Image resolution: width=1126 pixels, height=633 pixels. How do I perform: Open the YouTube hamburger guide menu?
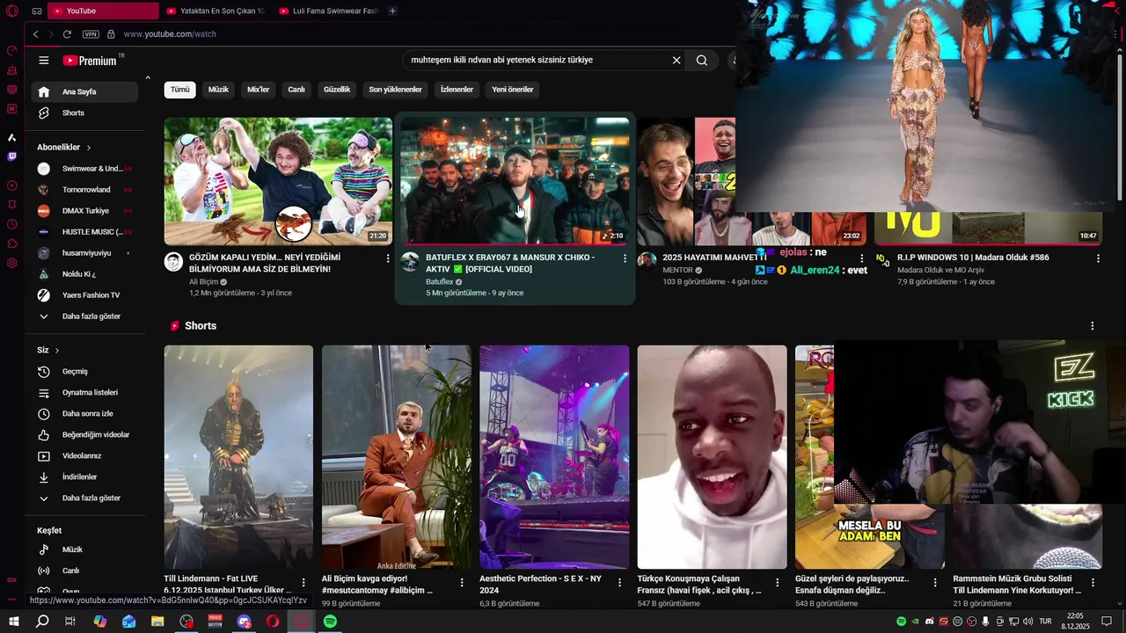pos(43,60)
